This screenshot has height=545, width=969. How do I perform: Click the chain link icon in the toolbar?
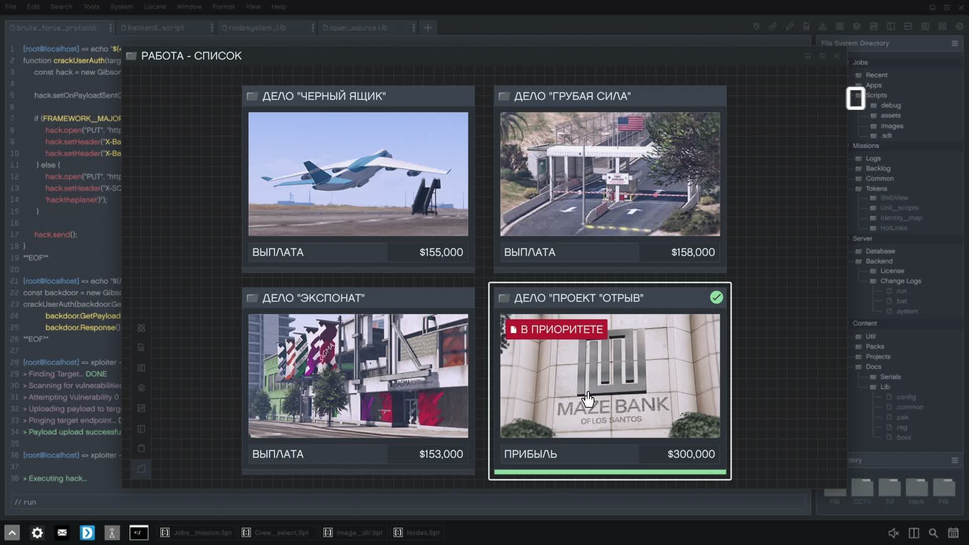pos(773,27)
